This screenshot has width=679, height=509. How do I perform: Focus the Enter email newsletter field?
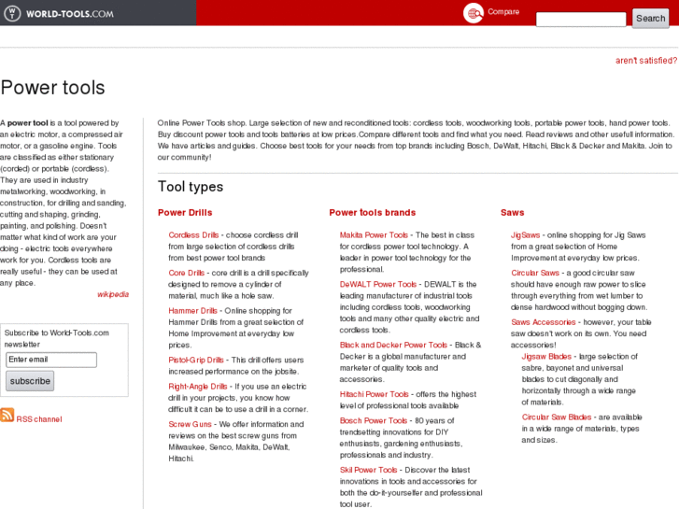(51, 360)
